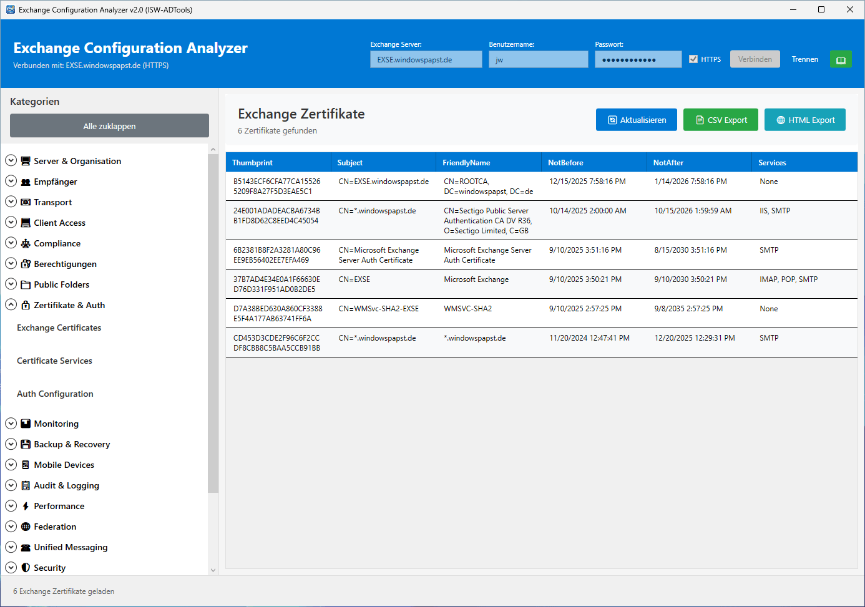
Task: Click the HTML Export button
Action: click(804, 120)
